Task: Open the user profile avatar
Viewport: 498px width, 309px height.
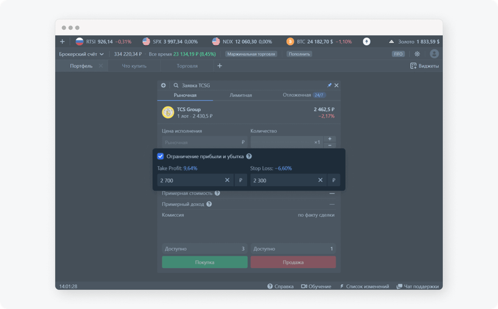Action: pyautogui.click(x=434, y=54)
